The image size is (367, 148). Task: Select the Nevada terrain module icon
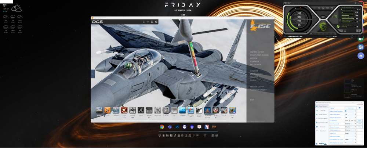(x=99, y=110)
